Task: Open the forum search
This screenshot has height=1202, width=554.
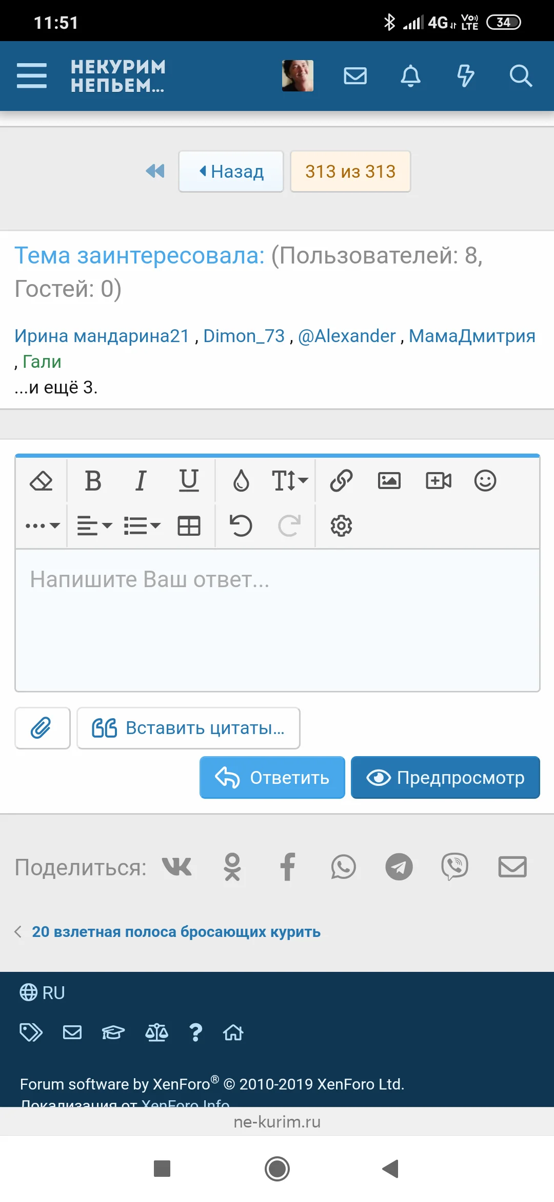Action: [x=521, y=76]
